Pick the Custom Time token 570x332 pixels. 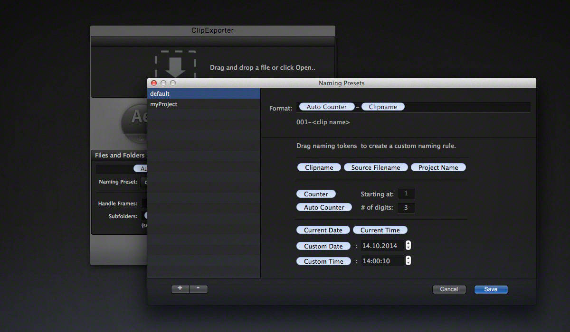[324, 261]
